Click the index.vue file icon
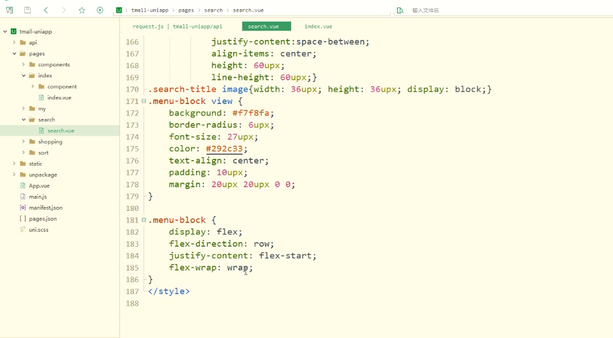613x338 pixels. click(x=42, y=98)
